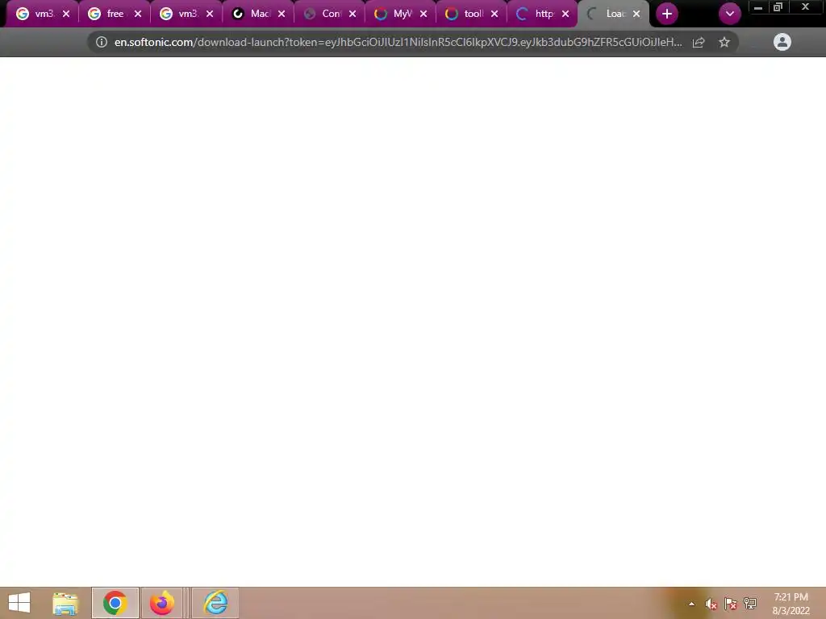Close the 'Mac' tab
This screenshot has height=619, width=826.
[282, 14]
